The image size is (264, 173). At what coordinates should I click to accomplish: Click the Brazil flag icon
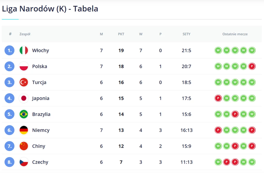[24, 114]
